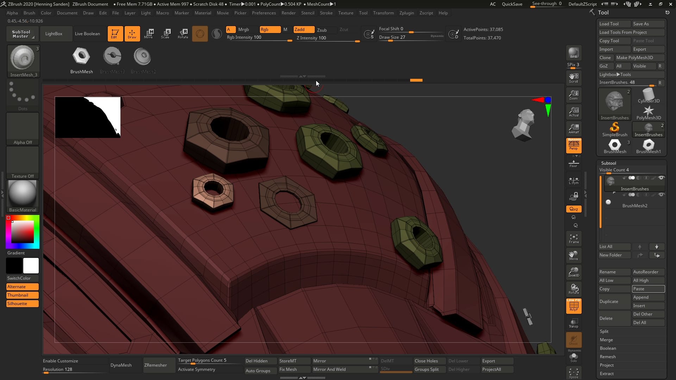Click the Zoom3D navigation icon
The height and width of the screenshot is (380, 676).
click(574, 272)
